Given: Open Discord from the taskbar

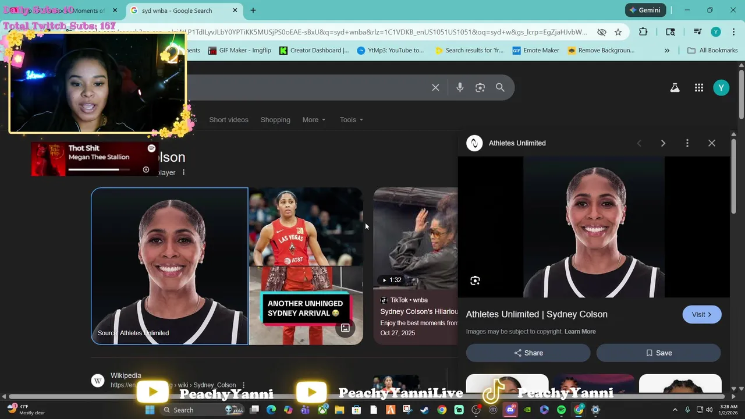Looking at the screenshot, I should 510,410.
